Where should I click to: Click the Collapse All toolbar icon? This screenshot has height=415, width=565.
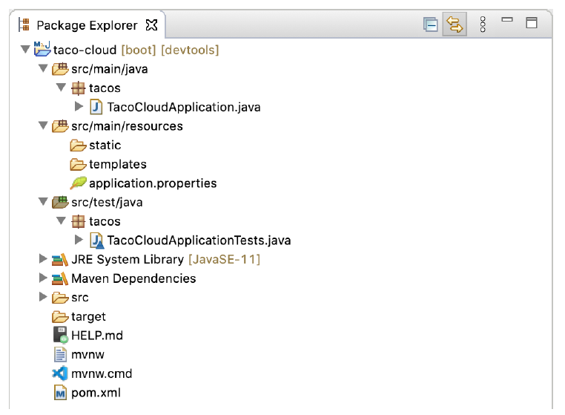click(x=431, y=24)
